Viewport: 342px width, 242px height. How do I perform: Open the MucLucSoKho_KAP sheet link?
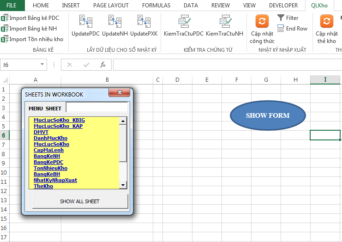58,126
